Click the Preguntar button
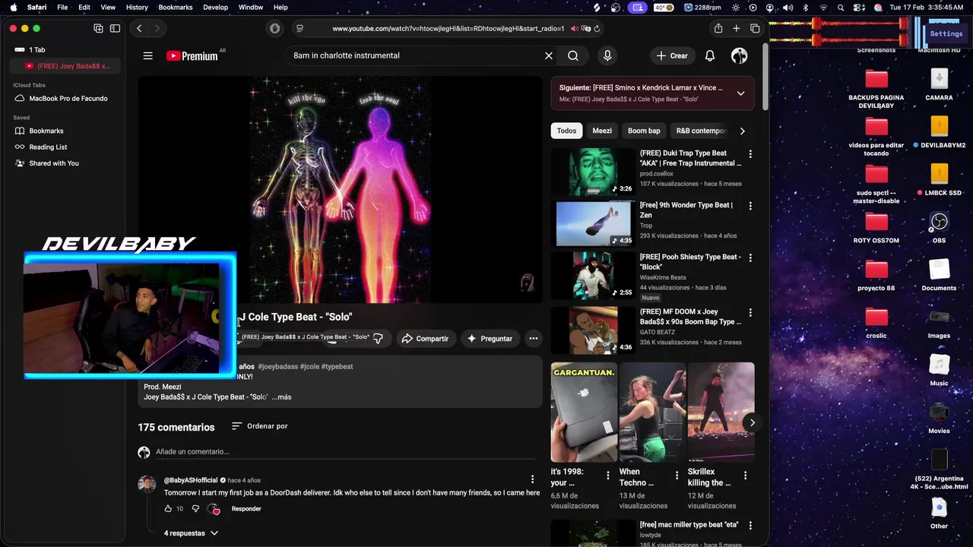This screenshot has width=973, height=547. [489, 339]
